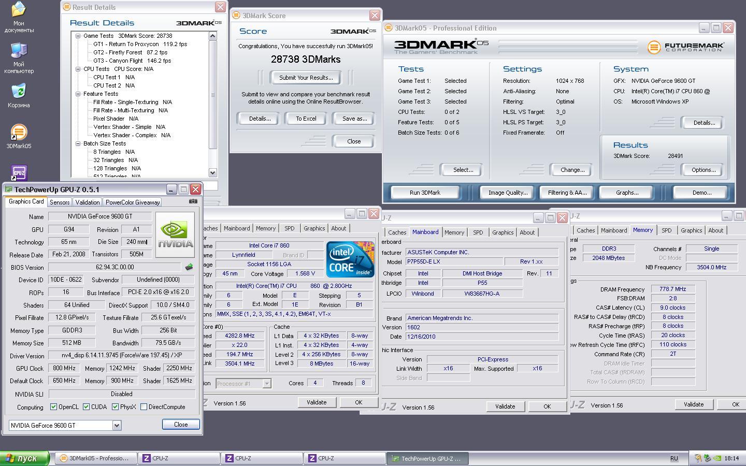Viewport: 746px width, 466px height.
Task: Open the Graphics tab in the Memory CPU-Z window
Action: click(691, 230)
